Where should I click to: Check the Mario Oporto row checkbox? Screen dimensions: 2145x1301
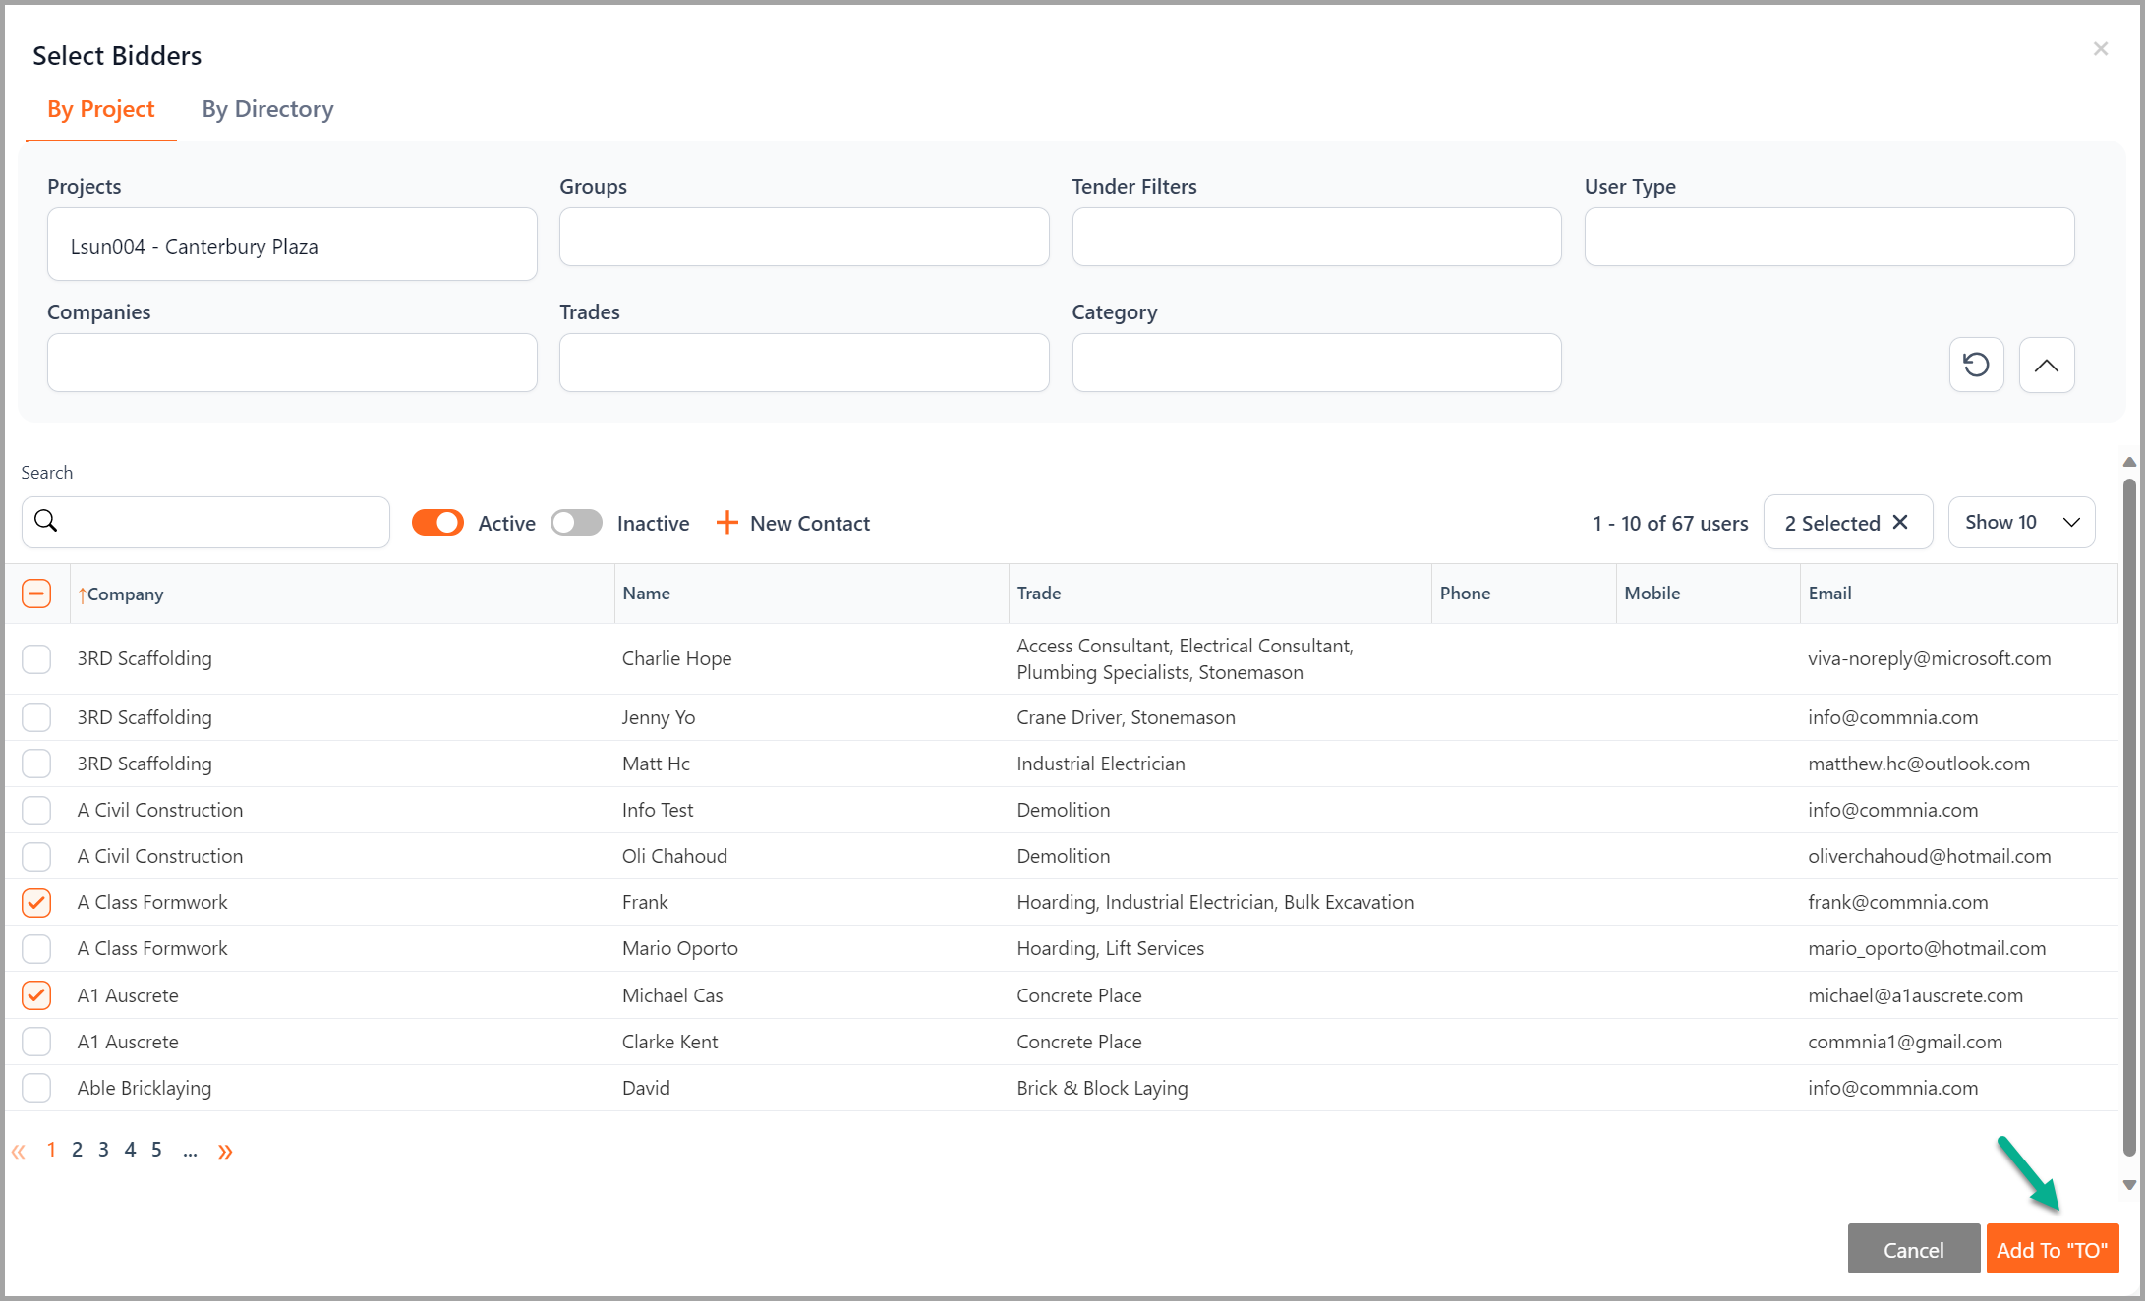point(36,948)
